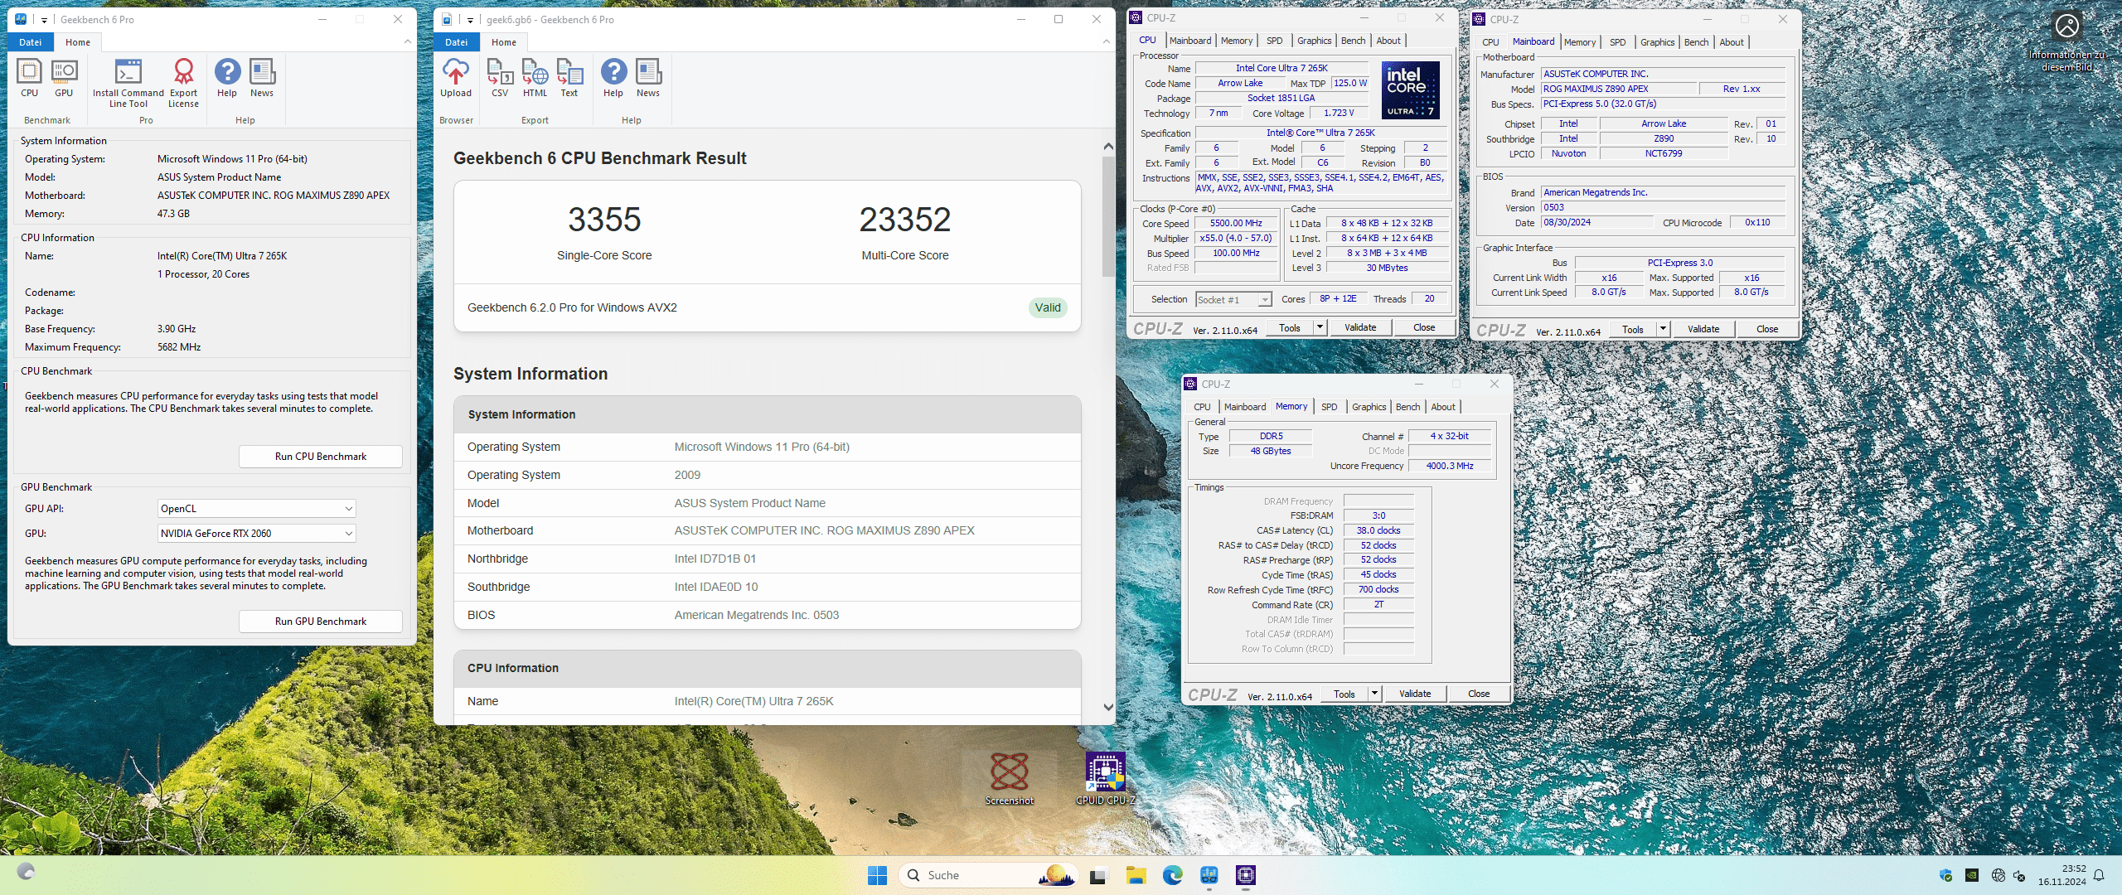Click the Export License icon
The height and width of the screenshot is (895, 2122).
pos(183,84)
